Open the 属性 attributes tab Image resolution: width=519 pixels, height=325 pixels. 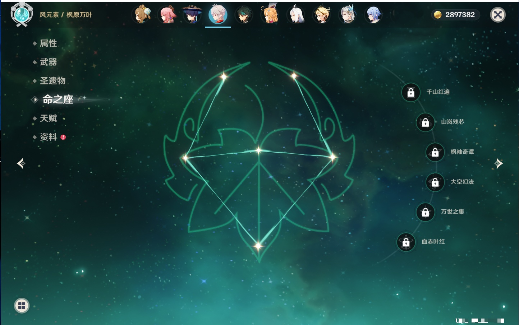pos(48,43)
